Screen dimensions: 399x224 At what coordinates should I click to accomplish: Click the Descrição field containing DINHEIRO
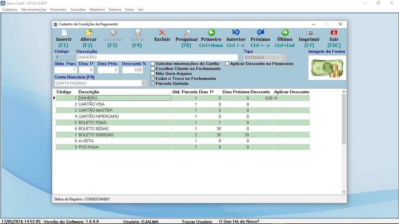point(157,57)
